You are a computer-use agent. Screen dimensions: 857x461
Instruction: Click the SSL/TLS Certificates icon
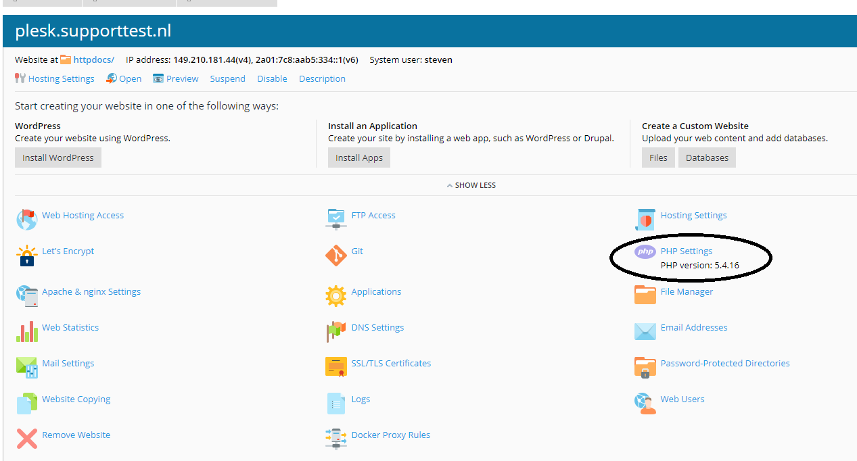pyautogui.click(x=336, y=367)
